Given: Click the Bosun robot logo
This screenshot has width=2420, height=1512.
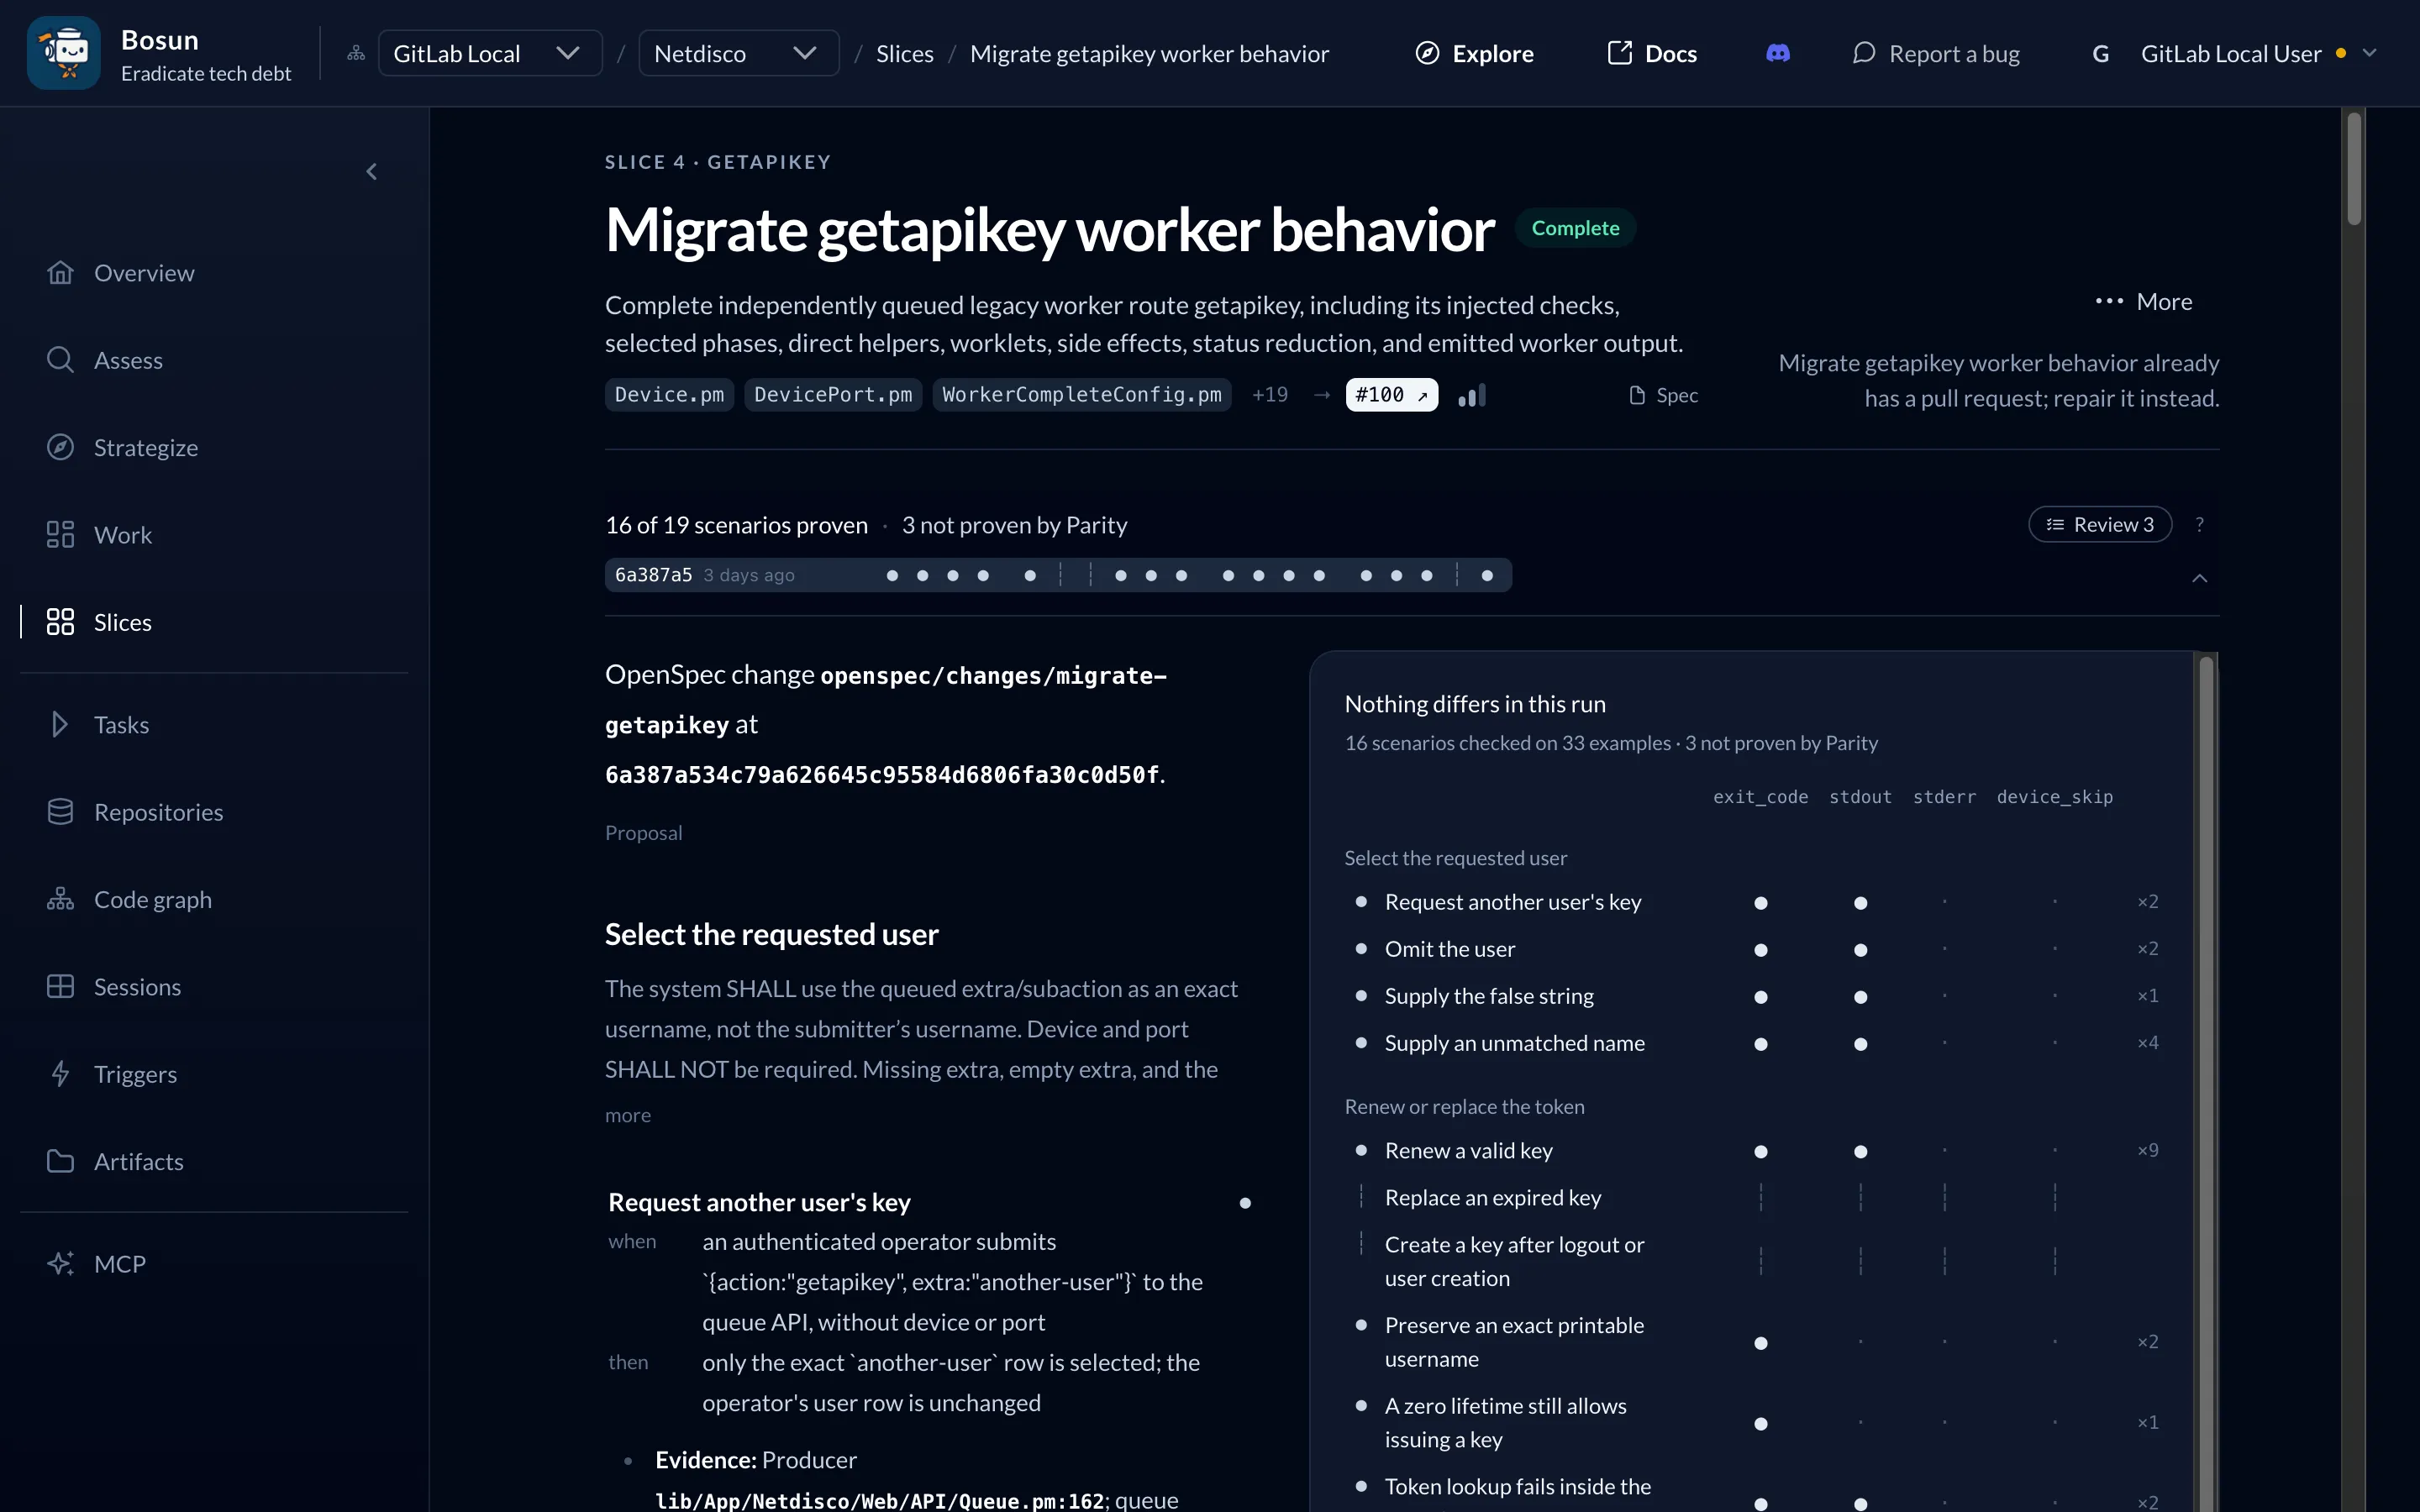Looking at the screenshot, I should tap(63, 53).
